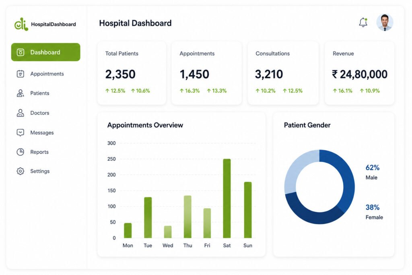Click the HospitalDashboard green logo icon
The width and height of the screenshot is (412, 275).
pyautogui.click(x=21, y=24)
